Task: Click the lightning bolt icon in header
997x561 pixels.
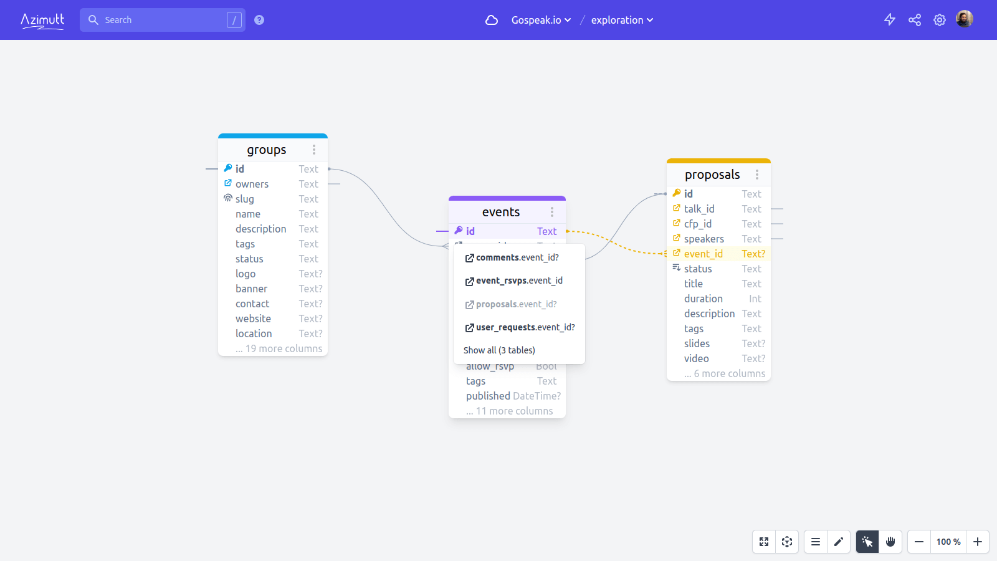Action: [x=890, y=20]
